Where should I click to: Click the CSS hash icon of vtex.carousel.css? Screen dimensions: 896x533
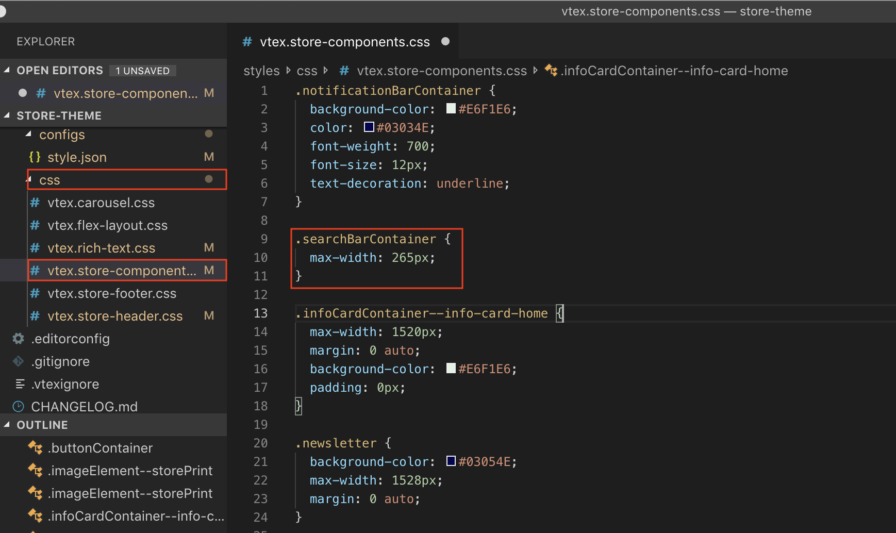pos(35,203)
